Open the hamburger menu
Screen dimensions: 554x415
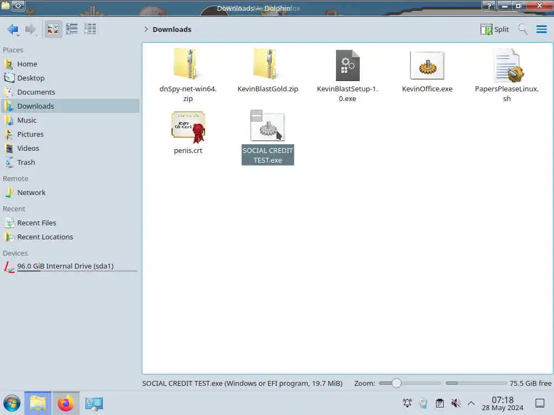[541, 29]
